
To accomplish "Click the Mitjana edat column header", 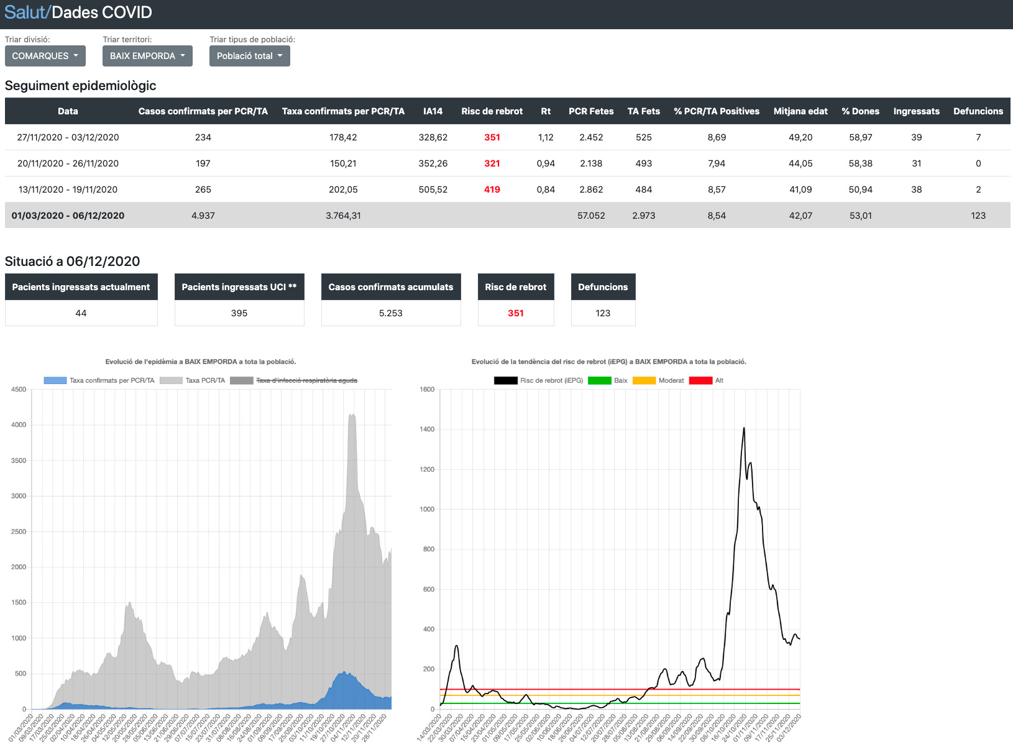I will (x=800, y=111).
